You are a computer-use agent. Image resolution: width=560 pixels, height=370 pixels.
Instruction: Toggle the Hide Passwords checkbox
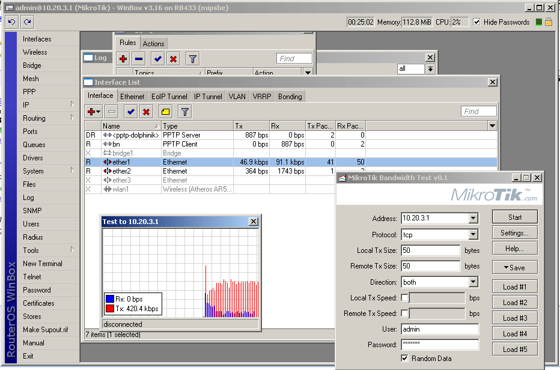(x=476, y=22)
